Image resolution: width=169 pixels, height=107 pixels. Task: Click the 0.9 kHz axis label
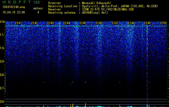(2, 62)
